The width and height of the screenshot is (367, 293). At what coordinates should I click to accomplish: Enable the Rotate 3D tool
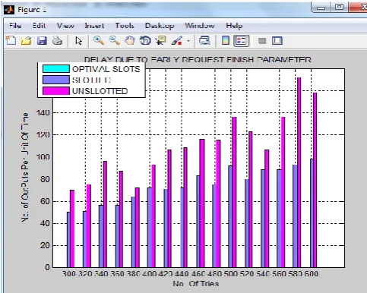pyautogui.click(x=145, y=40)
